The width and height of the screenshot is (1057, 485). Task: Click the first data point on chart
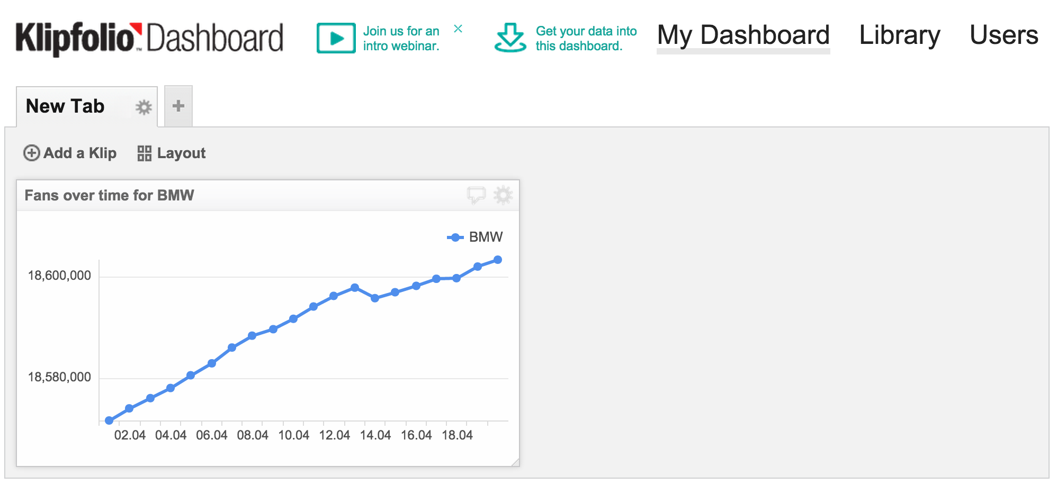click(109, 420)
